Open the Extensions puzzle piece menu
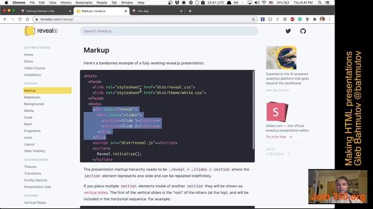 315,19
